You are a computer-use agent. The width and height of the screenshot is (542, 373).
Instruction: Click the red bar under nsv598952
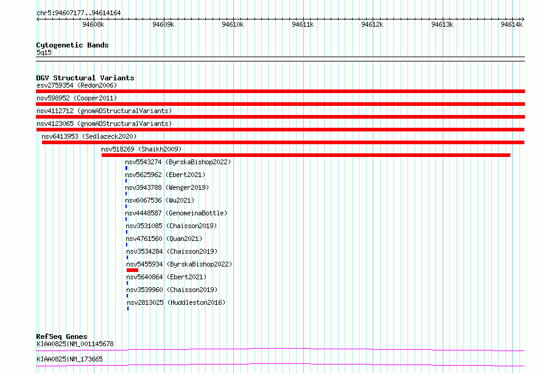(280, 104)
